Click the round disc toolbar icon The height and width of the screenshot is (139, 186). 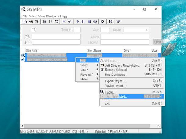[x=95, y=22]
